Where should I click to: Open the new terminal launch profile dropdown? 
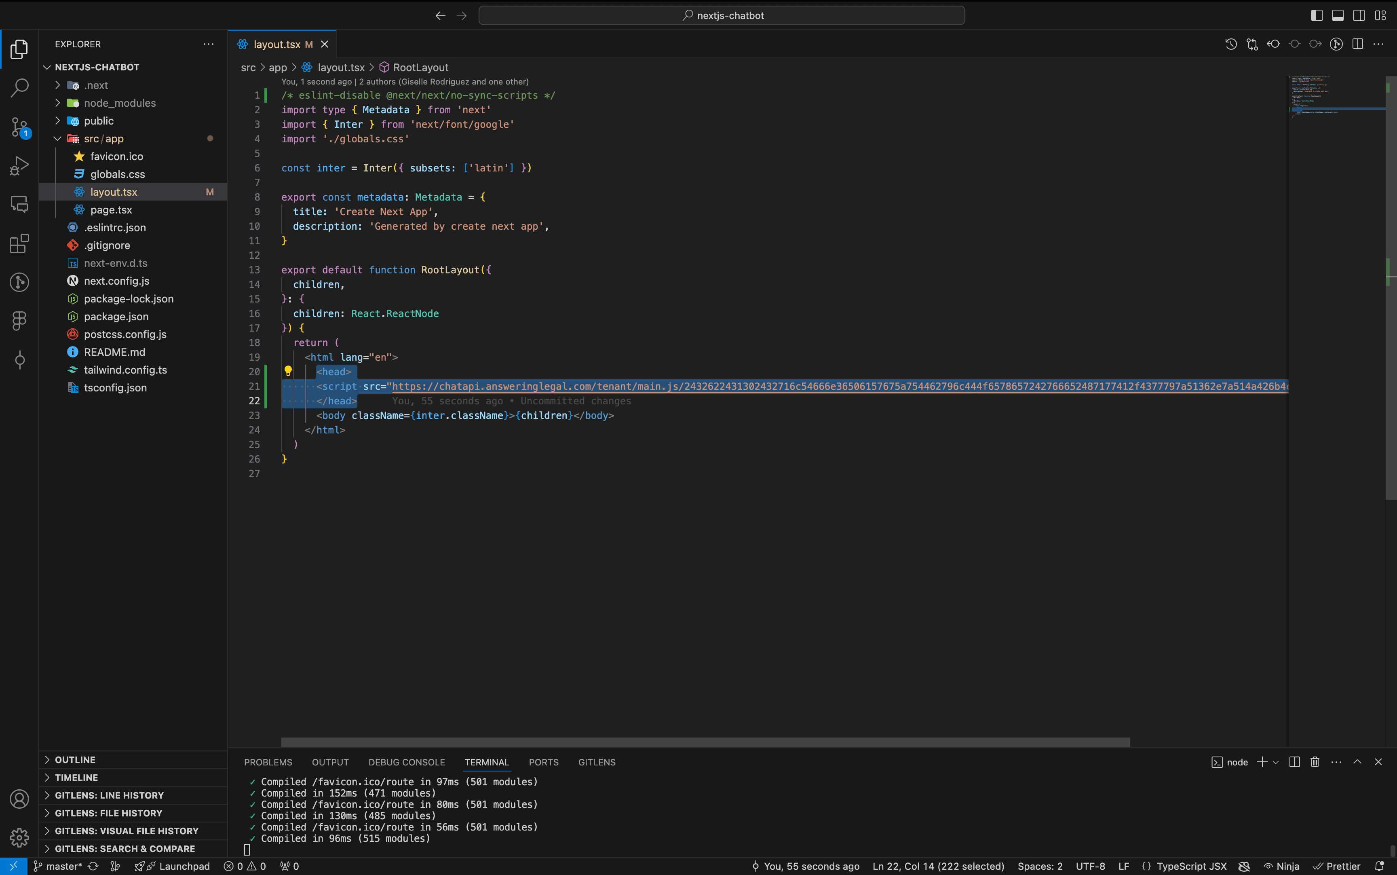click(x=1275, y=762)
